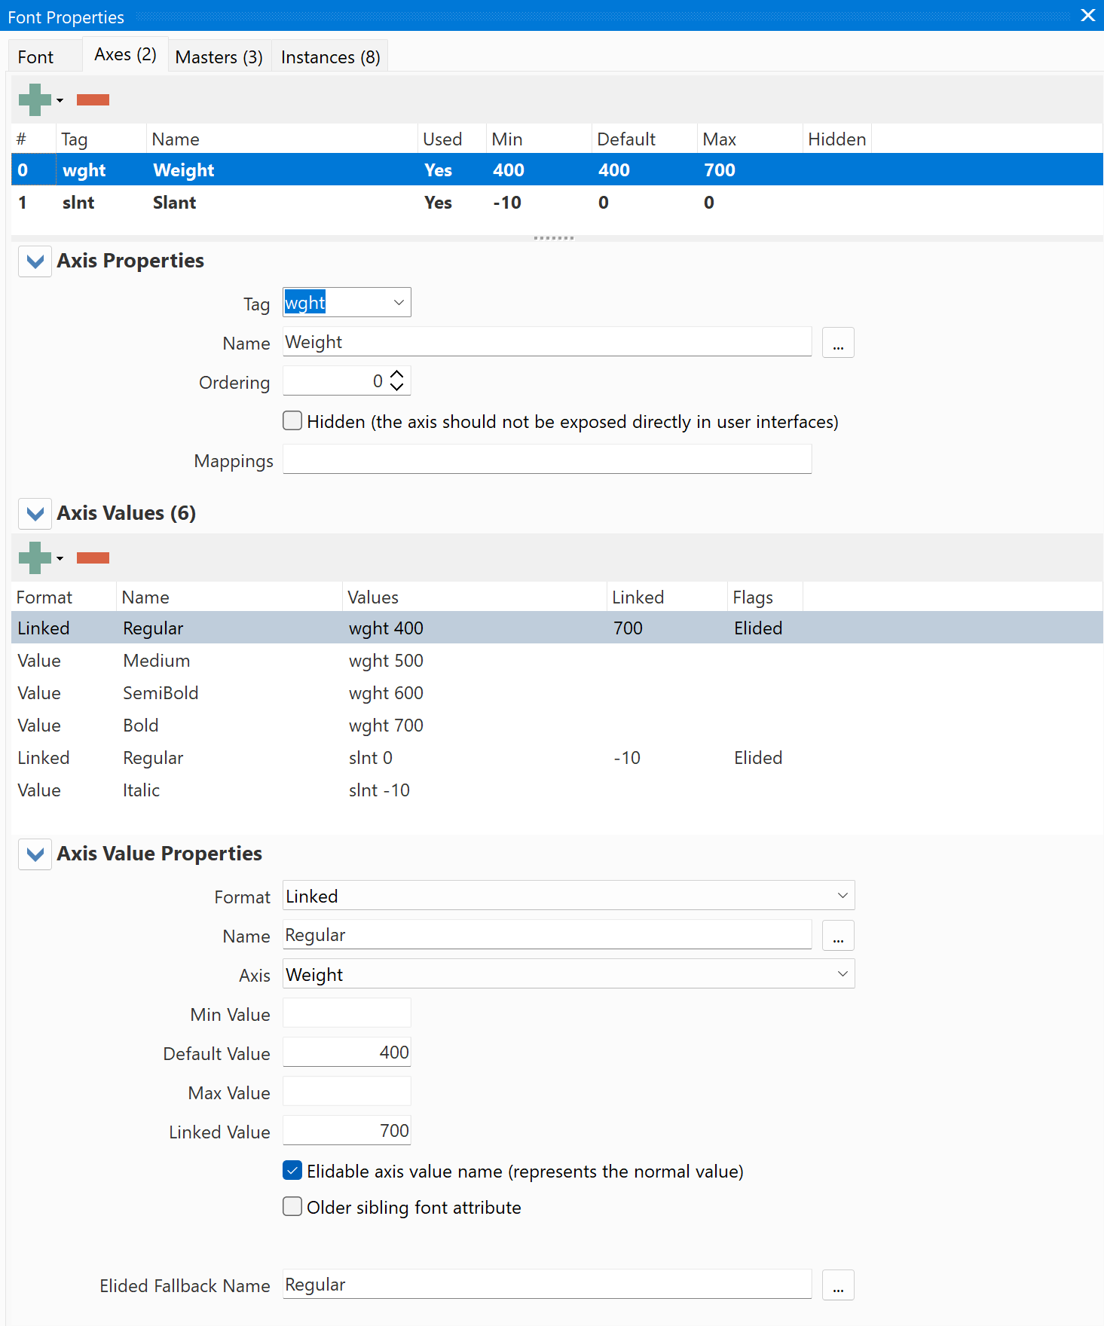Open the Axis dropdown showing Weight

click(x=568, y=974)
